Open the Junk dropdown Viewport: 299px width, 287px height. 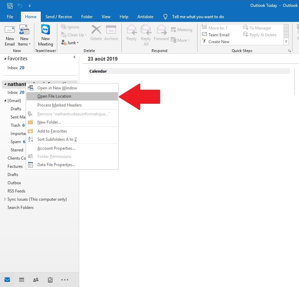click(70, 43)
